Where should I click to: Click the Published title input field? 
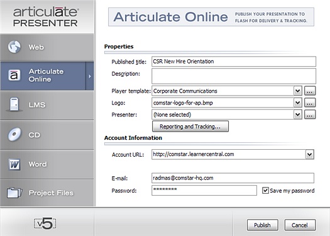click(x=234, y=61)
